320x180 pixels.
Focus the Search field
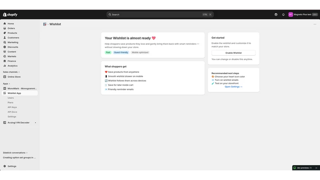pyautogui.click(x=160, y=14)
